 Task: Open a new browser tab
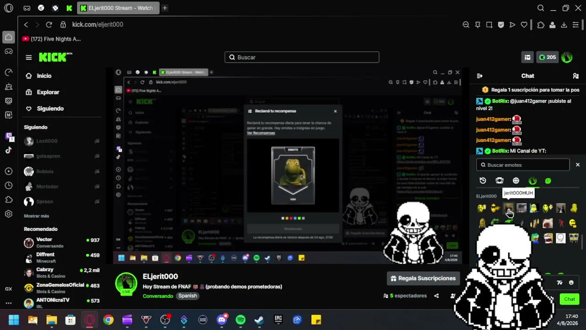coord(165,8)
